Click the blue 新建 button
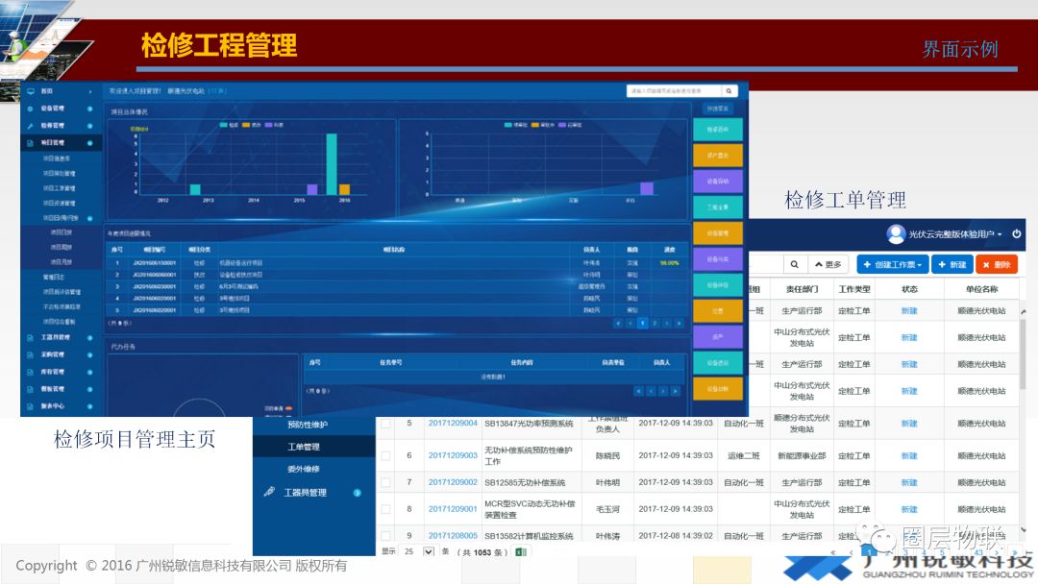The height and width of the screenshot is (584, 1038). pyautogui.click(x=951, y=264)
